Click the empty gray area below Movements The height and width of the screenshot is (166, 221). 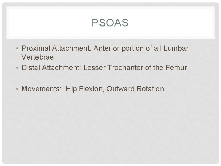click(x=110, y=127)
